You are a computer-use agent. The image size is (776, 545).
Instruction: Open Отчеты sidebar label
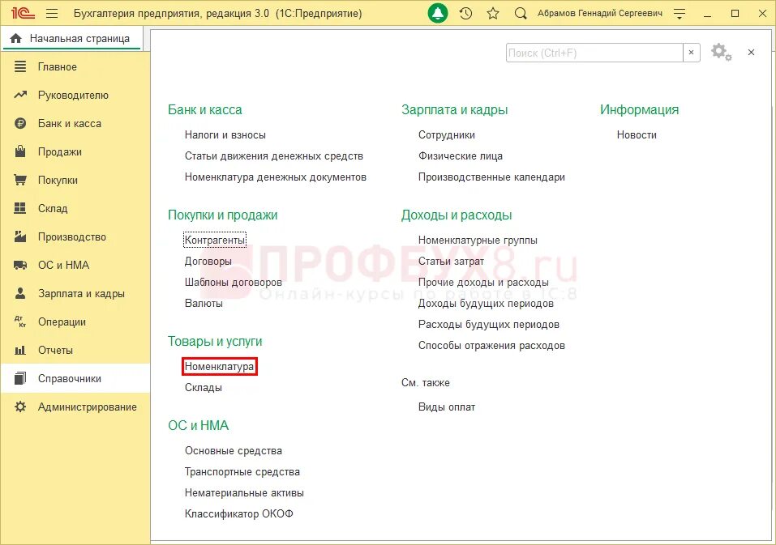[x=55, y=351]
